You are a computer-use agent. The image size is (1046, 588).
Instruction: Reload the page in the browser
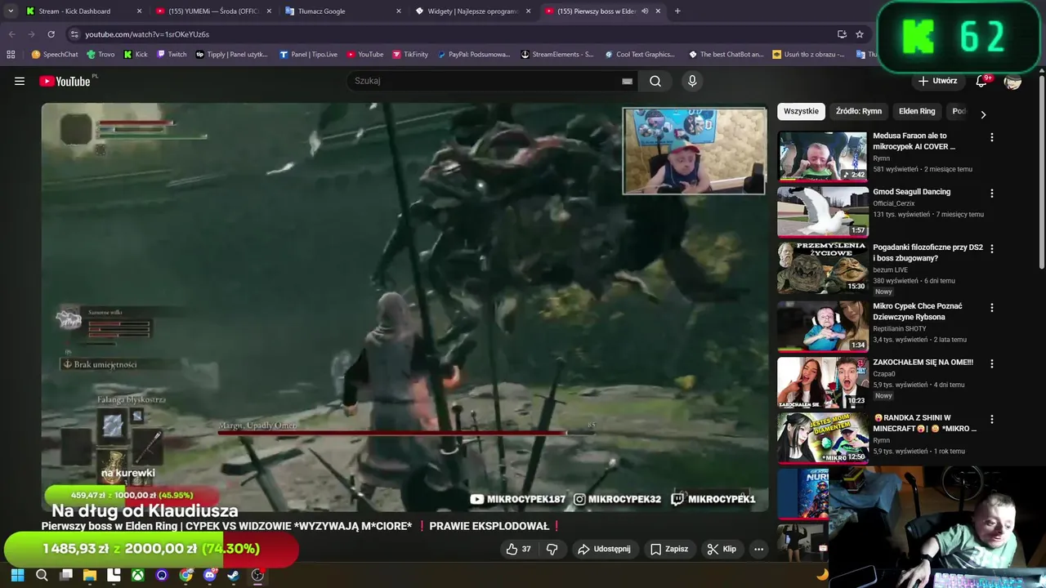click(x=51, y=34)
